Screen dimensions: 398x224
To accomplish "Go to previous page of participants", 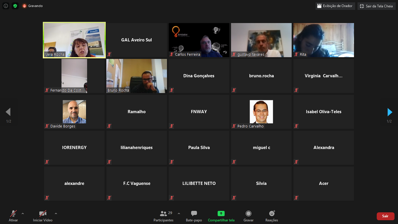I will click(8, 112).
